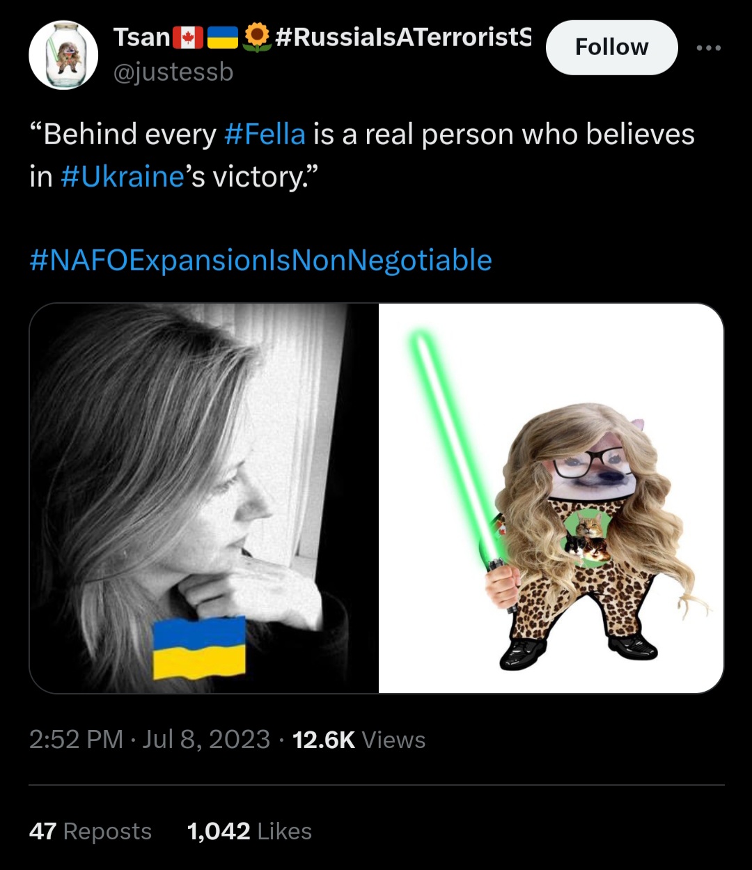Open the 12.6K Views analytics
Viewport: 752px width, 870px height.
click(359, 739)
